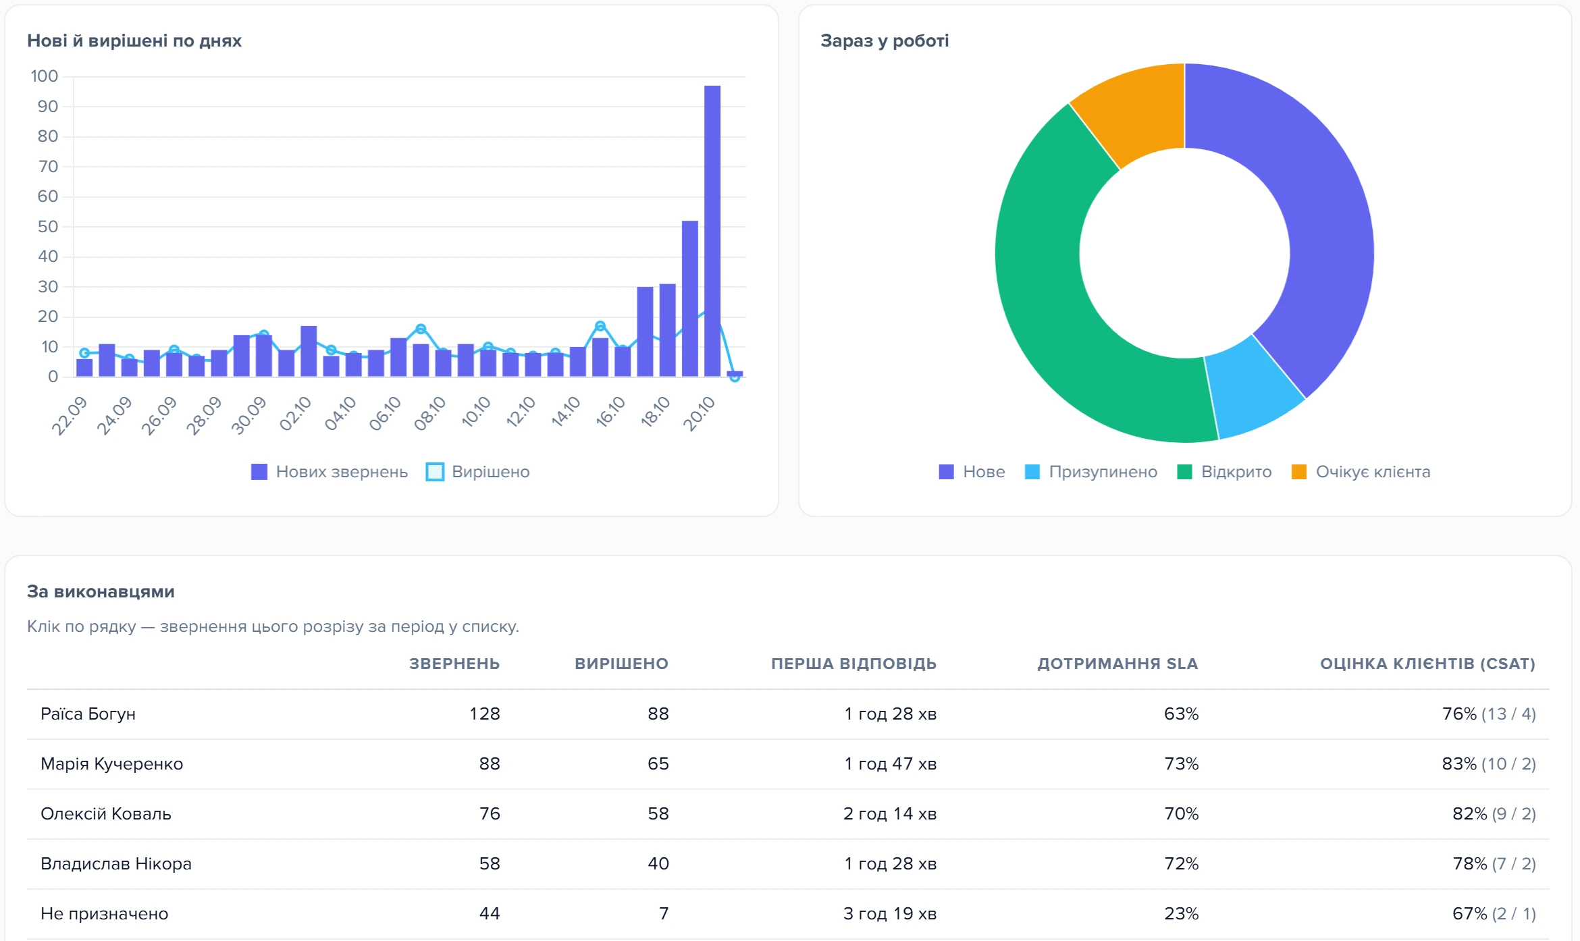Click the 'ВИРІШЕНО' column header
Screen dimensions: 1580x941
click(x=621, y=664)
